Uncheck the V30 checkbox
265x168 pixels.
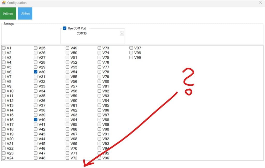(36, 72)
